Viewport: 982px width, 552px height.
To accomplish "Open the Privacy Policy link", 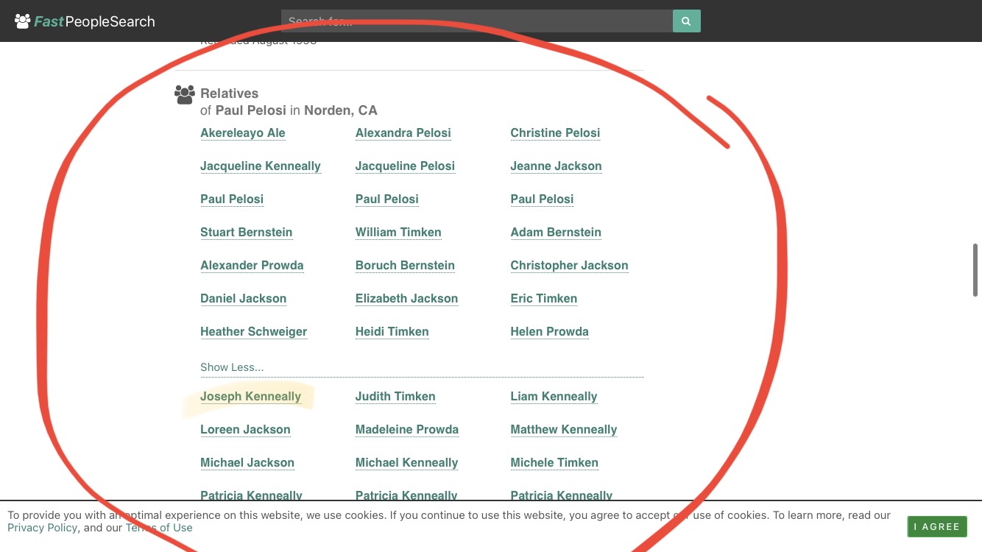I will [42, 528].
